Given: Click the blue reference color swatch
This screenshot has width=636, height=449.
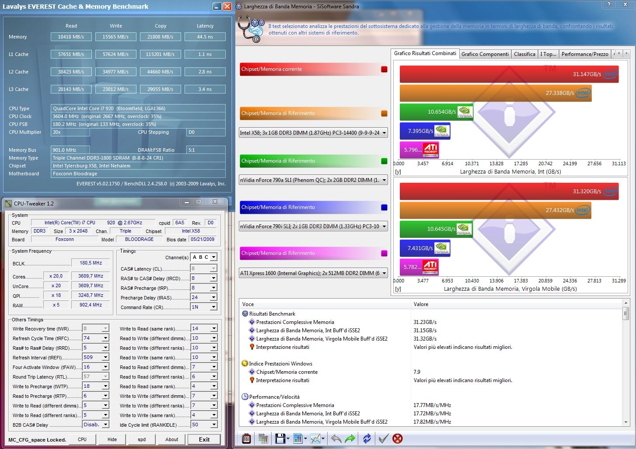Looking at the screenshot, I should (x=384, y=207).
